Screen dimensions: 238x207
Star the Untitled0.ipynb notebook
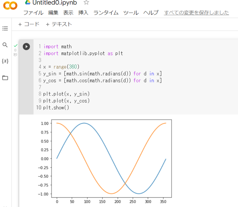pos(86,2)
